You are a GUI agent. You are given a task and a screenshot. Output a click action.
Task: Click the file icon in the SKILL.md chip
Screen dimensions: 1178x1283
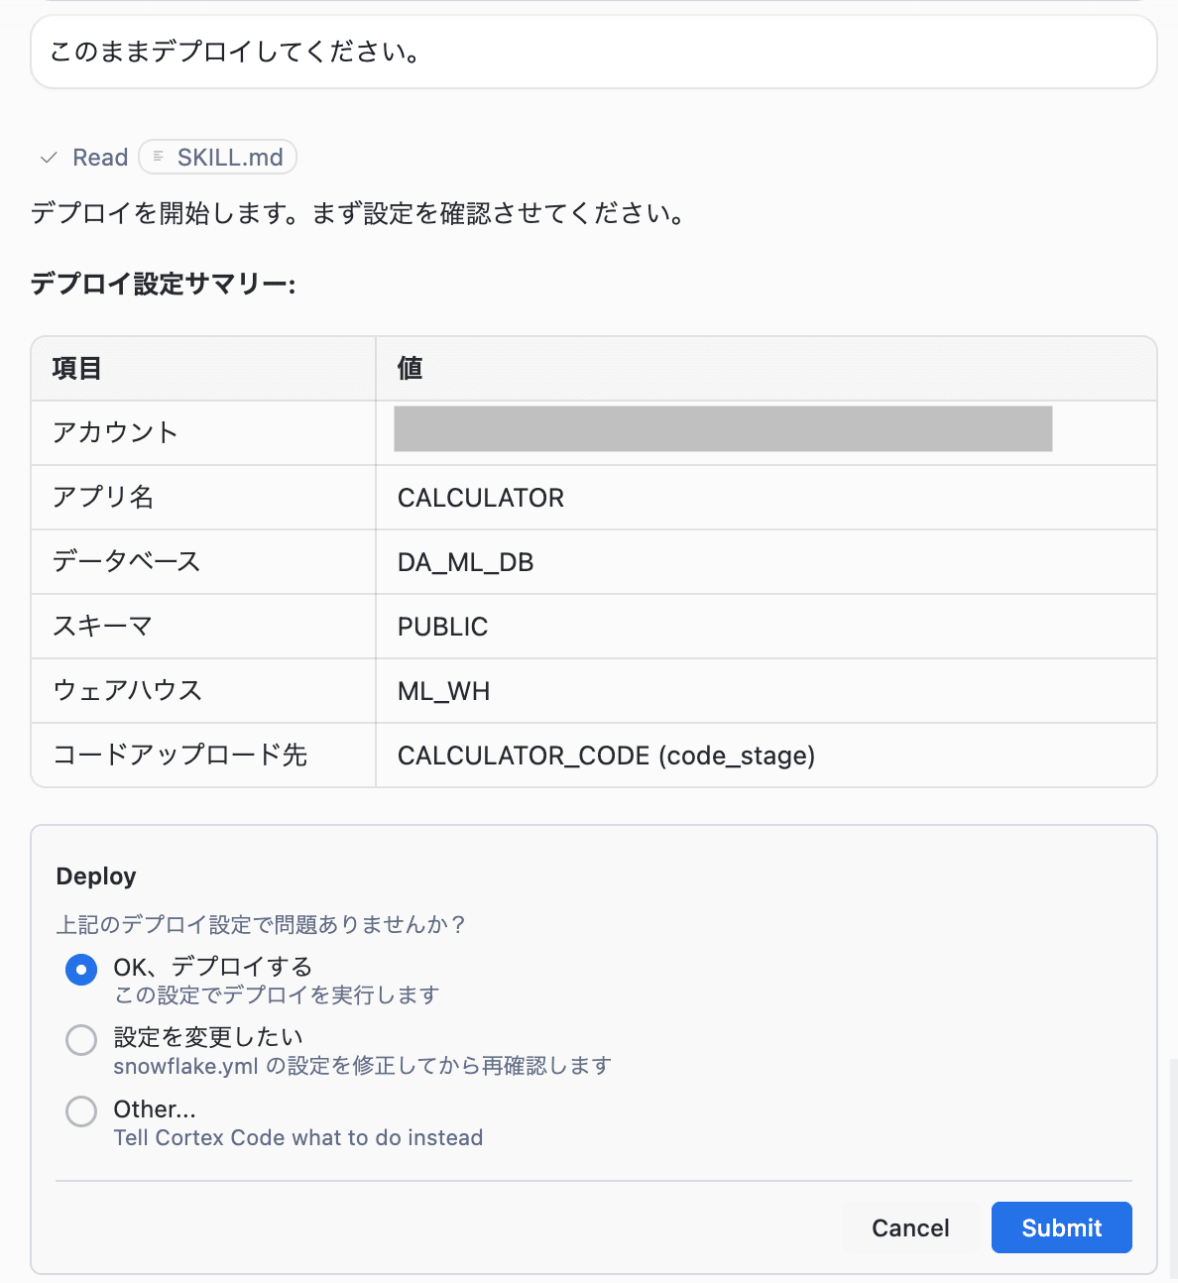pyautogui.click(x=159, y=157)
